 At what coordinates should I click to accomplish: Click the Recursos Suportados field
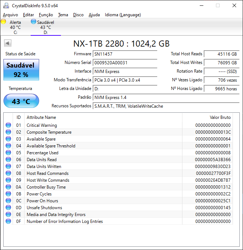pyautogui.click(x=166, y=106)
